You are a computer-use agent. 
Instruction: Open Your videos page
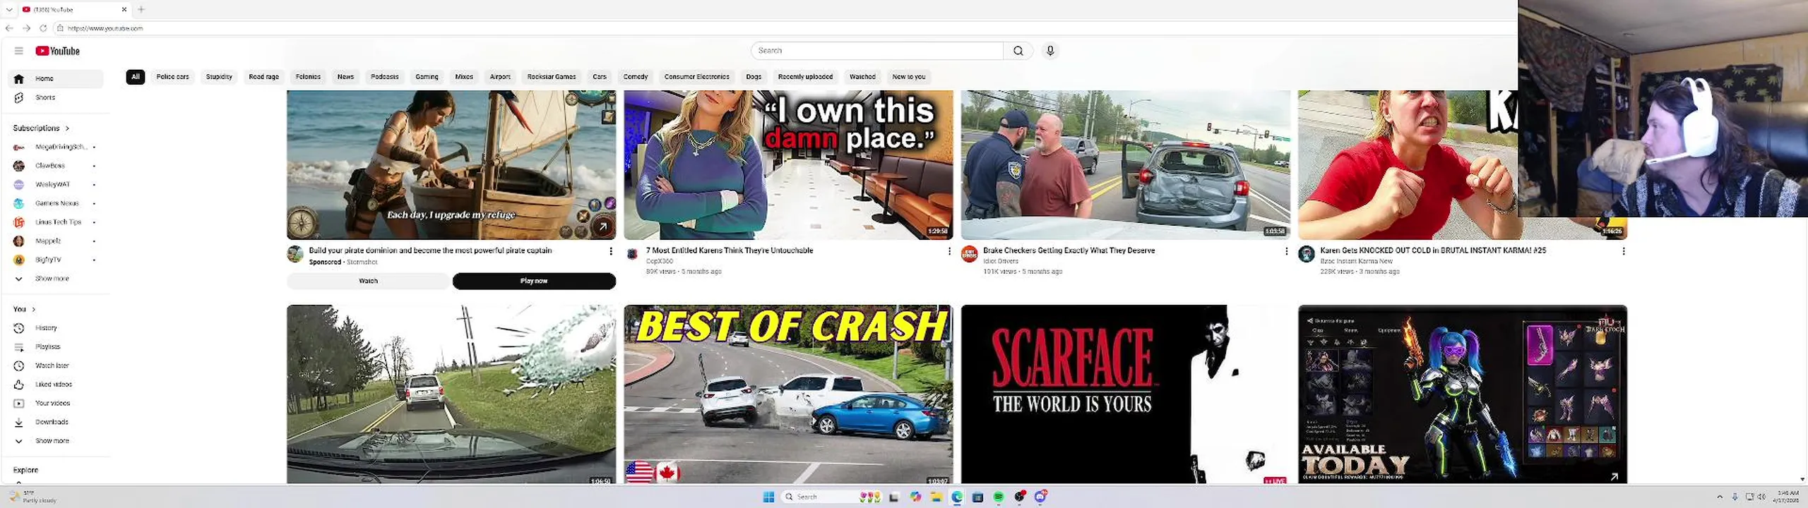(x=56, y=404)
